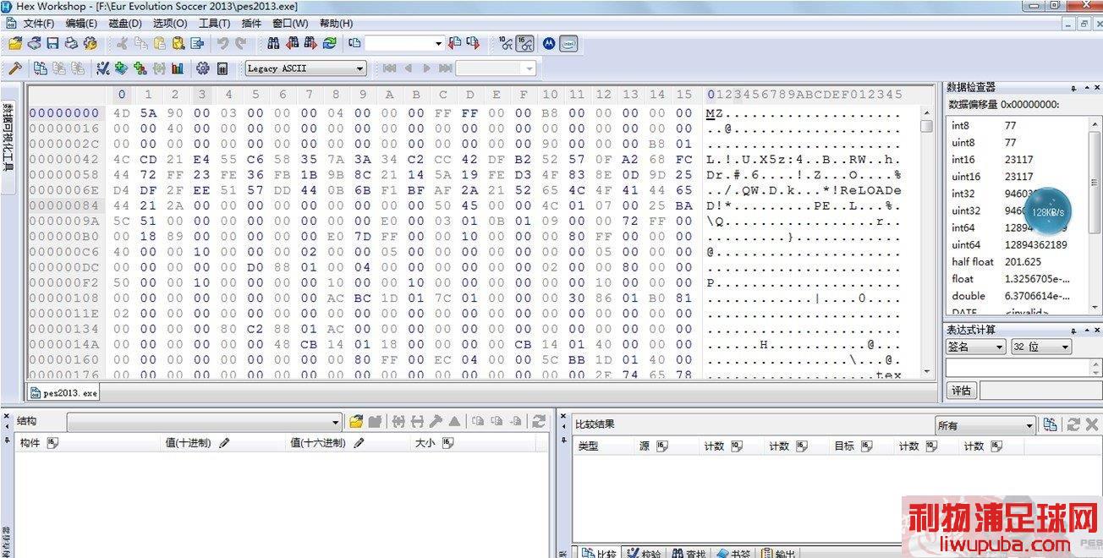The width and height of the screenshot is (1103, 558).
Task: Open the 帮助(H) menu
Action: coord(336,23)
